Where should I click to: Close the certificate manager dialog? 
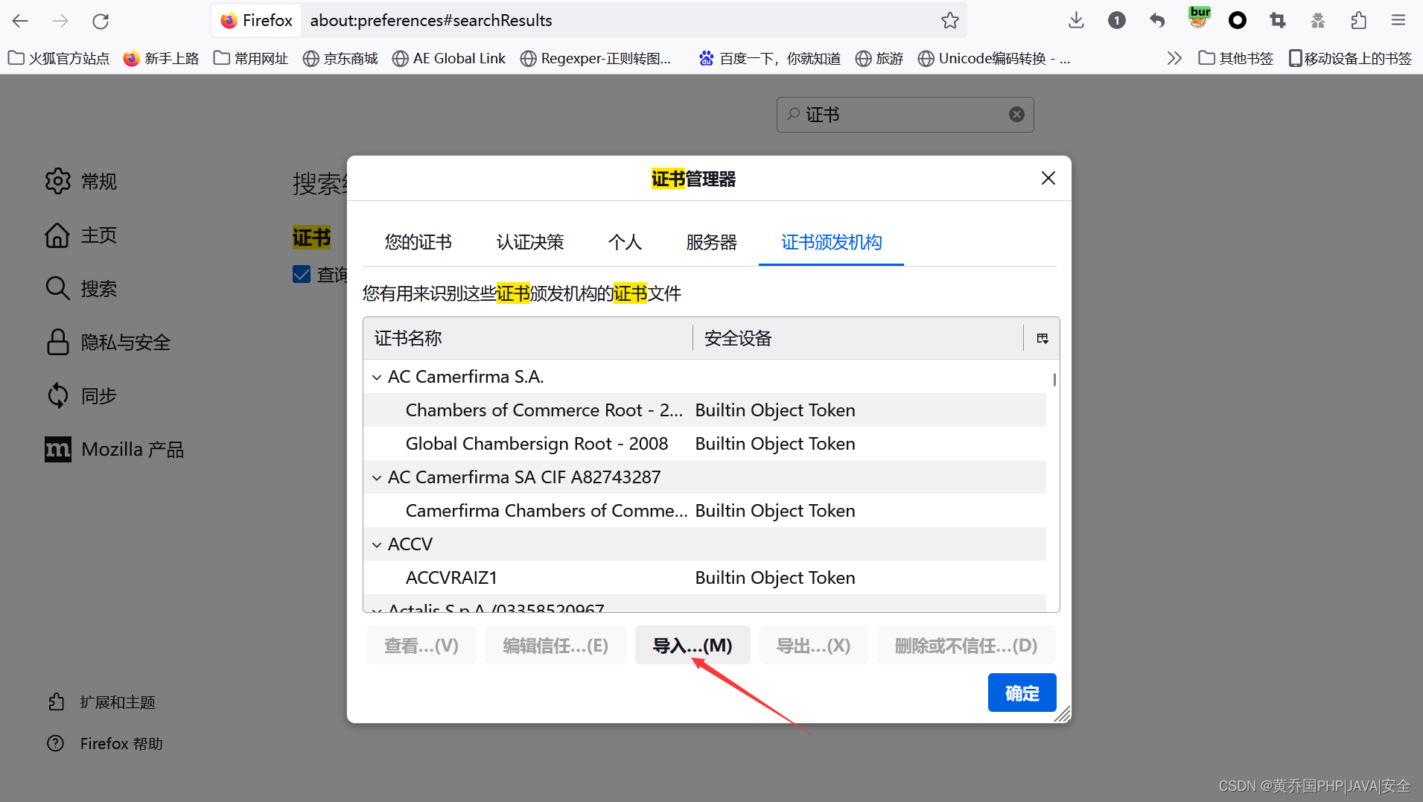pos(1048,179)
